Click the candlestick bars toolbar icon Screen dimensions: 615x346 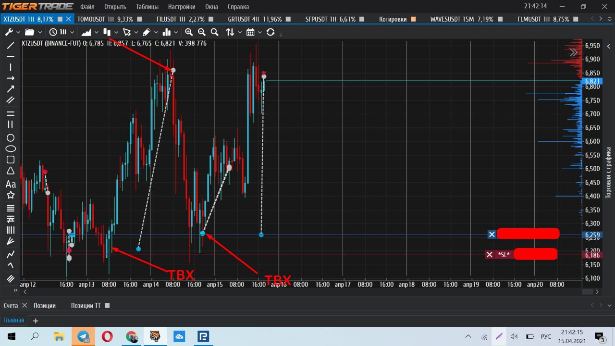pyautogui.click(x=107, y=32)
